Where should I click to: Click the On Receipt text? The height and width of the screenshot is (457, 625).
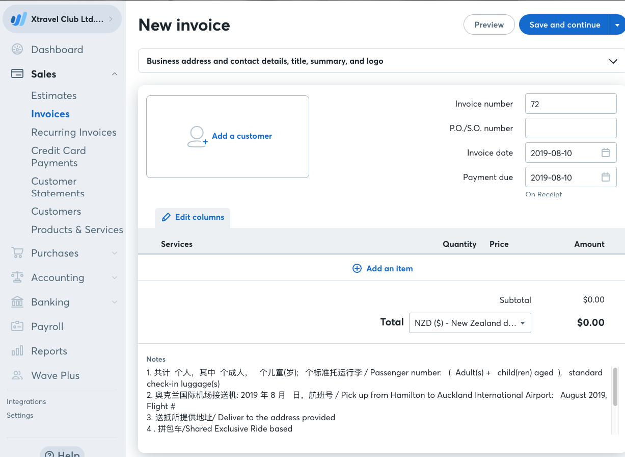tap(544, 194)
